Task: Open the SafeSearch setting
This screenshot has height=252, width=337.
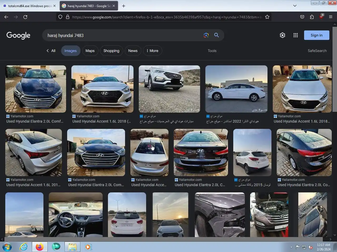Action: (317, 51)
